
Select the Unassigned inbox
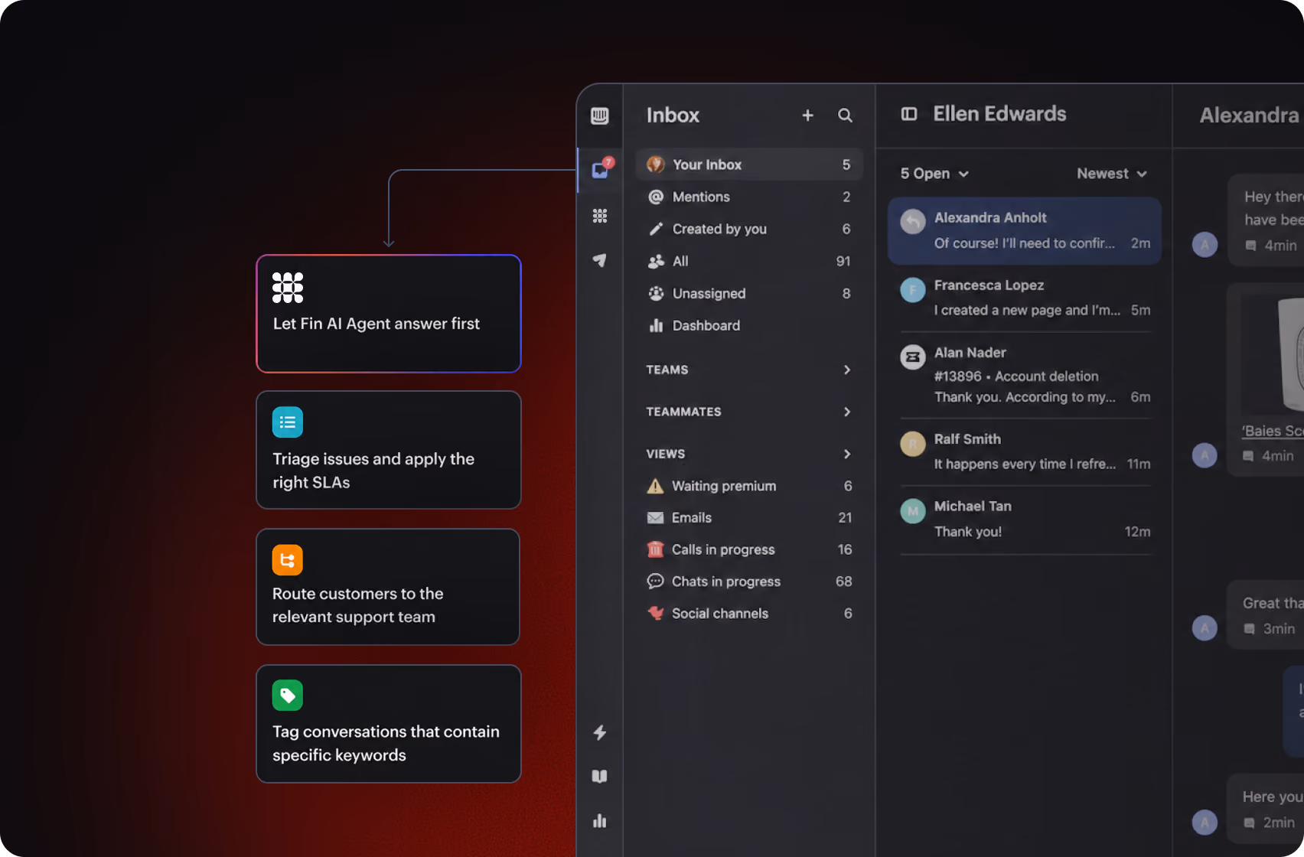click(749, 293)
